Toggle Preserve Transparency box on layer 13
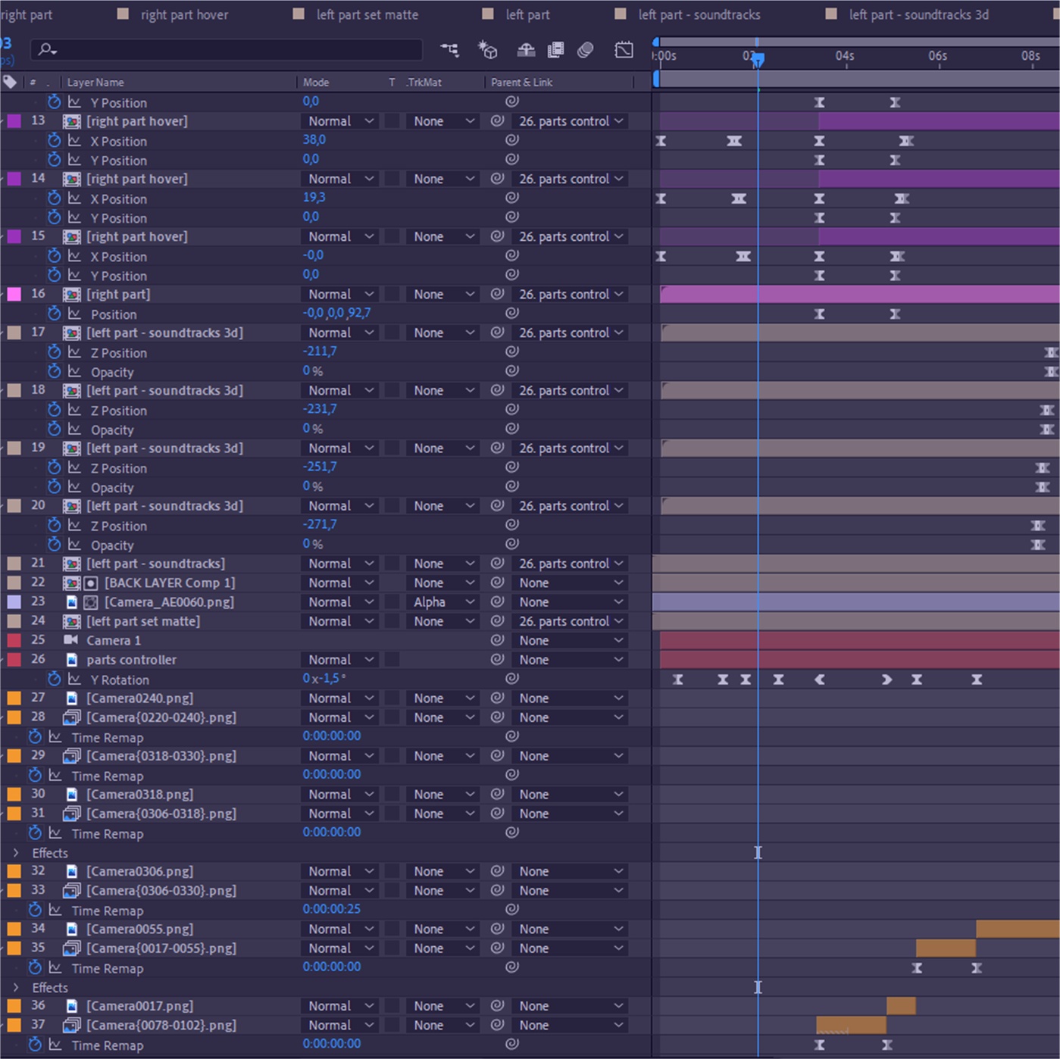 [x=392, y=121]
